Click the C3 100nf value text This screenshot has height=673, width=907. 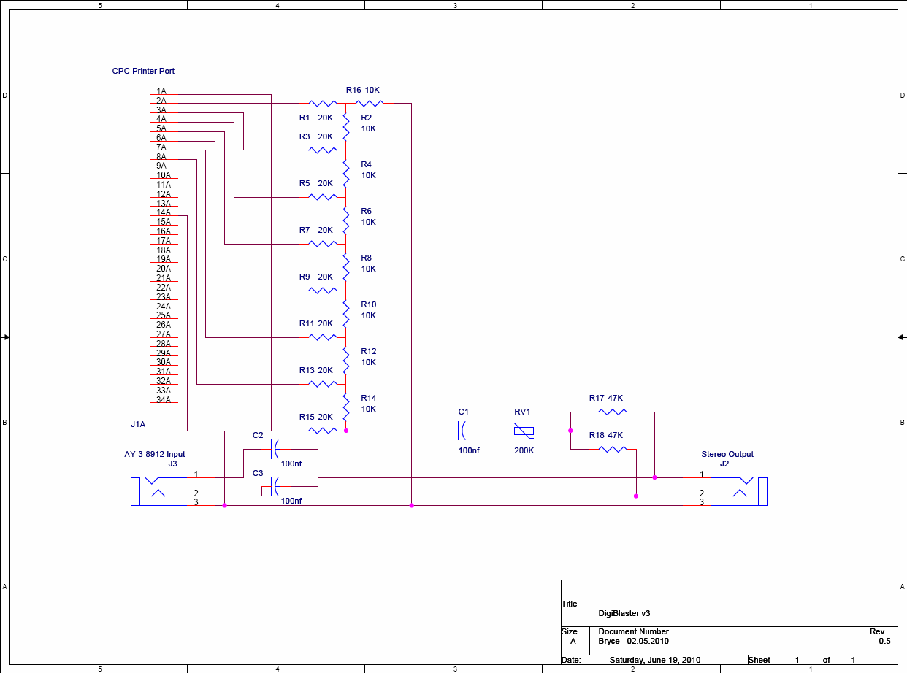click(x=292, y=501)
